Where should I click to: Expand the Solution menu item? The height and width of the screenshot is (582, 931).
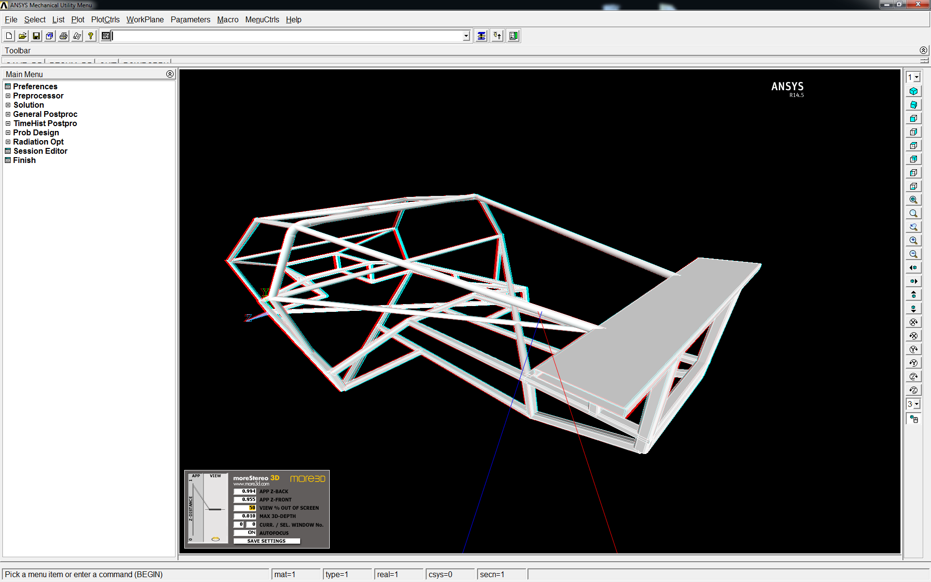[8, 105]
